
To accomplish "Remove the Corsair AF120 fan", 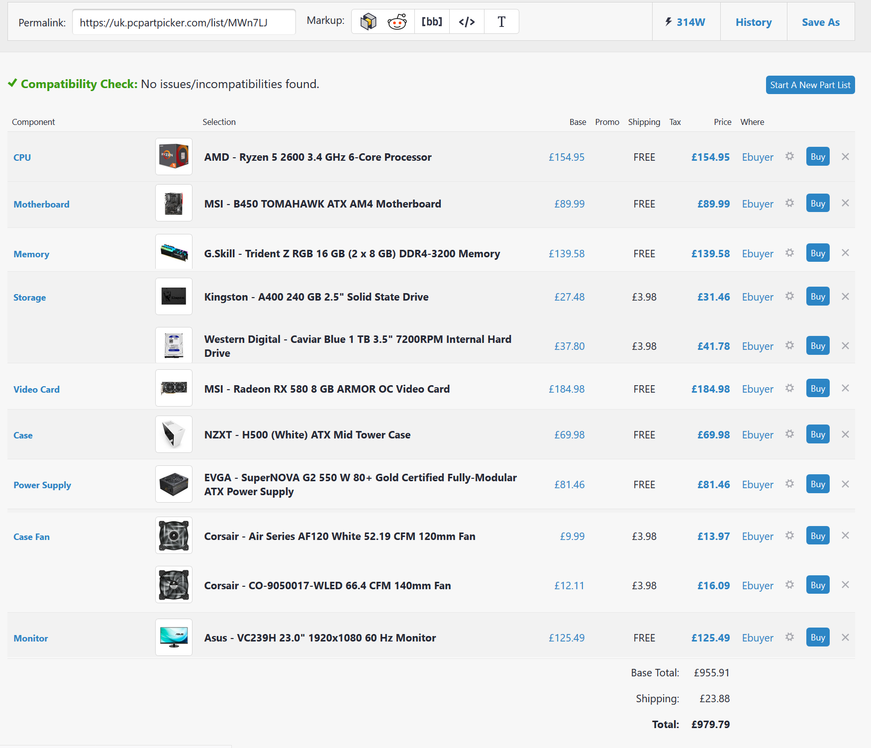I will tap(845, 535).
